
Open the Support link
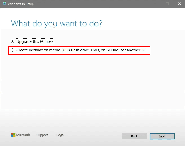pos(42,135)
